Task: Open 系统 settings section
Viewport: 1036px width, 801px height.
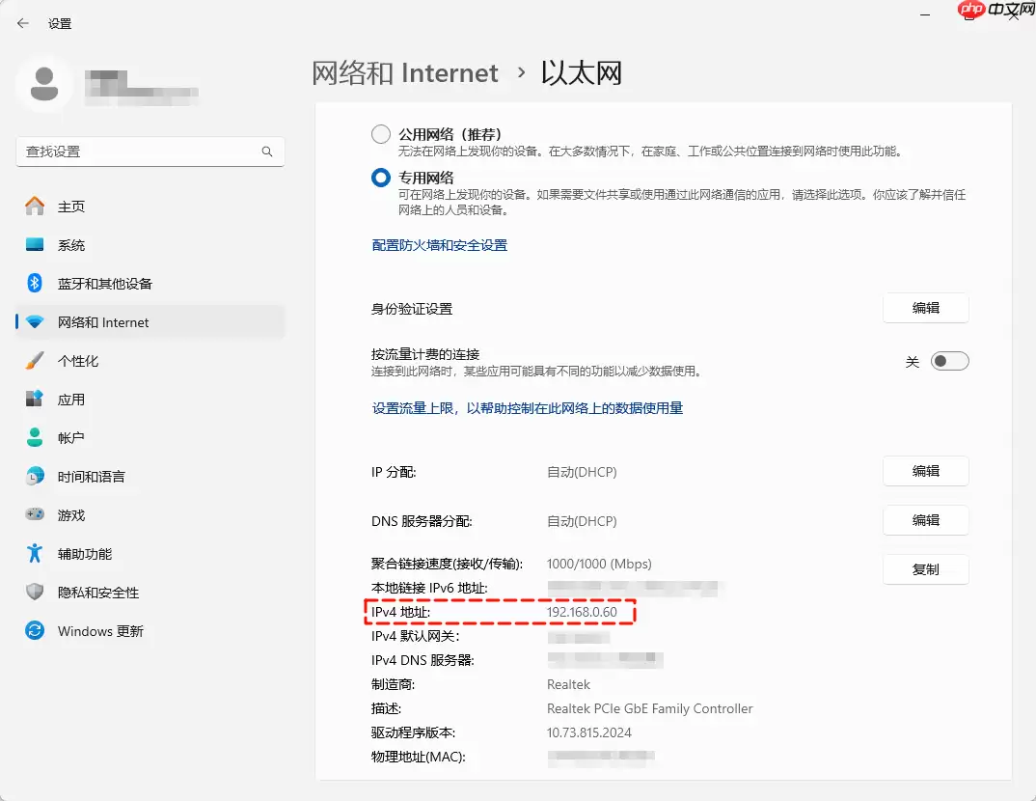Action: [x=150, y=245]
